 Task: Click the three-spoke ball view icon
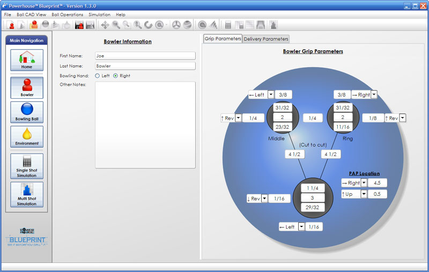pos(176,25)
